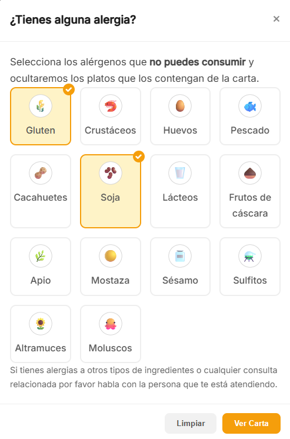Toggle the Soja orange checkmark badge
The width and height of the screenshot is (290, 439).
click(139, 157)
